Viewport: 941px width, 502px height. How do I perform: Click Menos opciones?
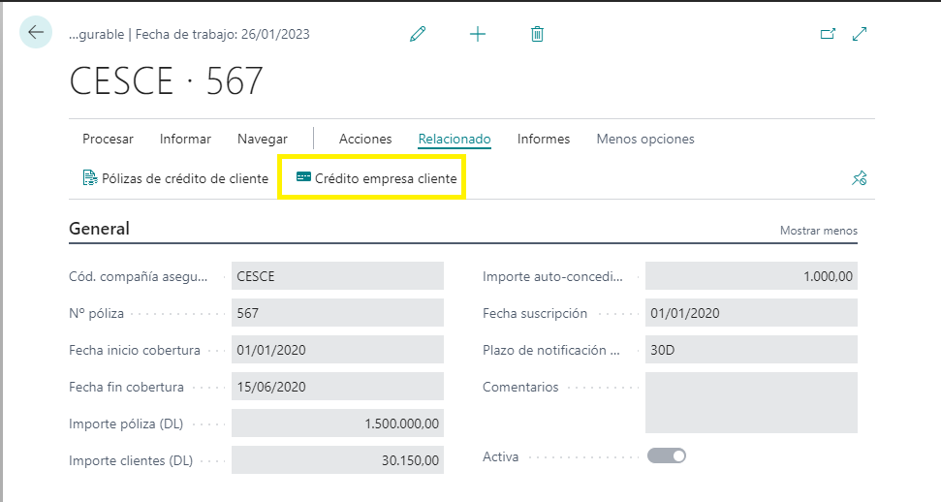[645, 139]
